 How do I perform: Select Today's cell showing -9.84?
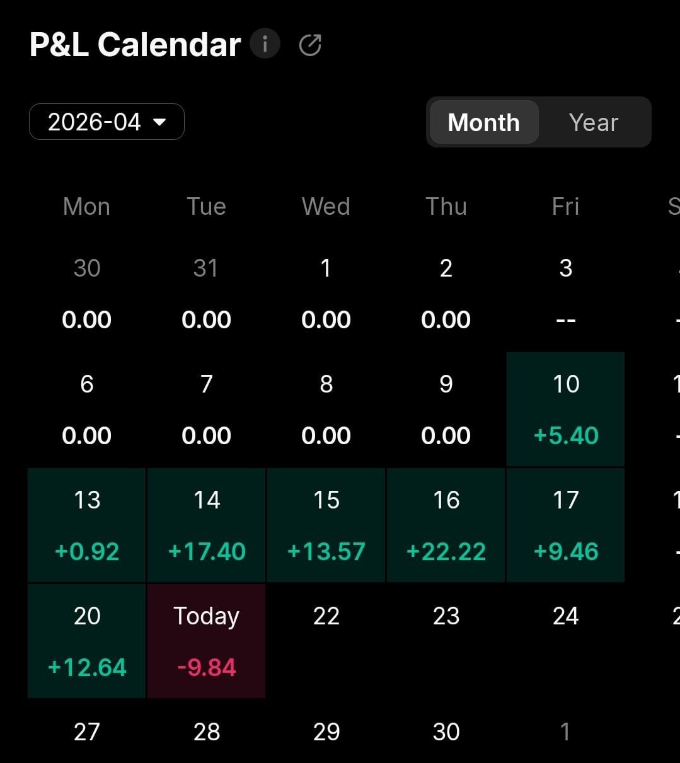(x=206, y=641)
